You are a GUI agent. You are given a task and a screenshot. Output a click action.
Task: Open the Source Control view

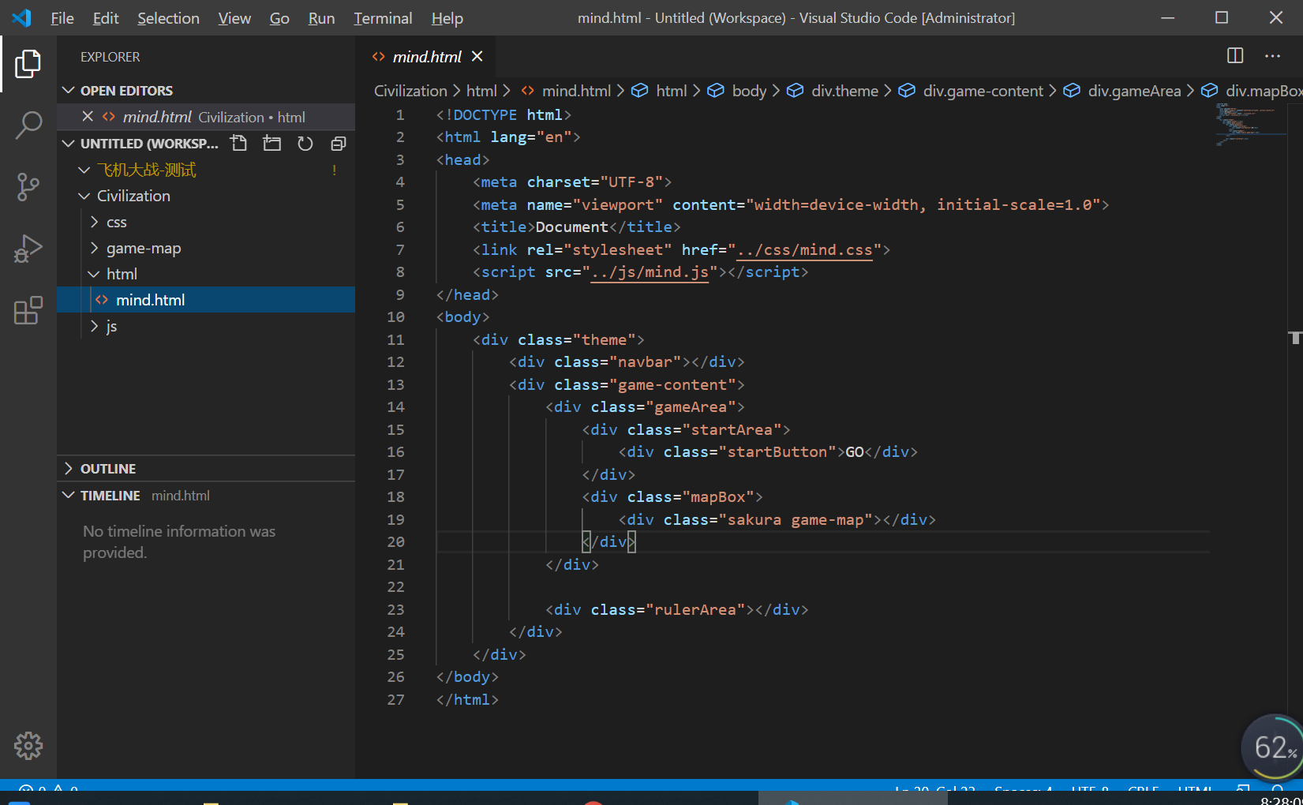pyautogui.click(x=28, y=187)
